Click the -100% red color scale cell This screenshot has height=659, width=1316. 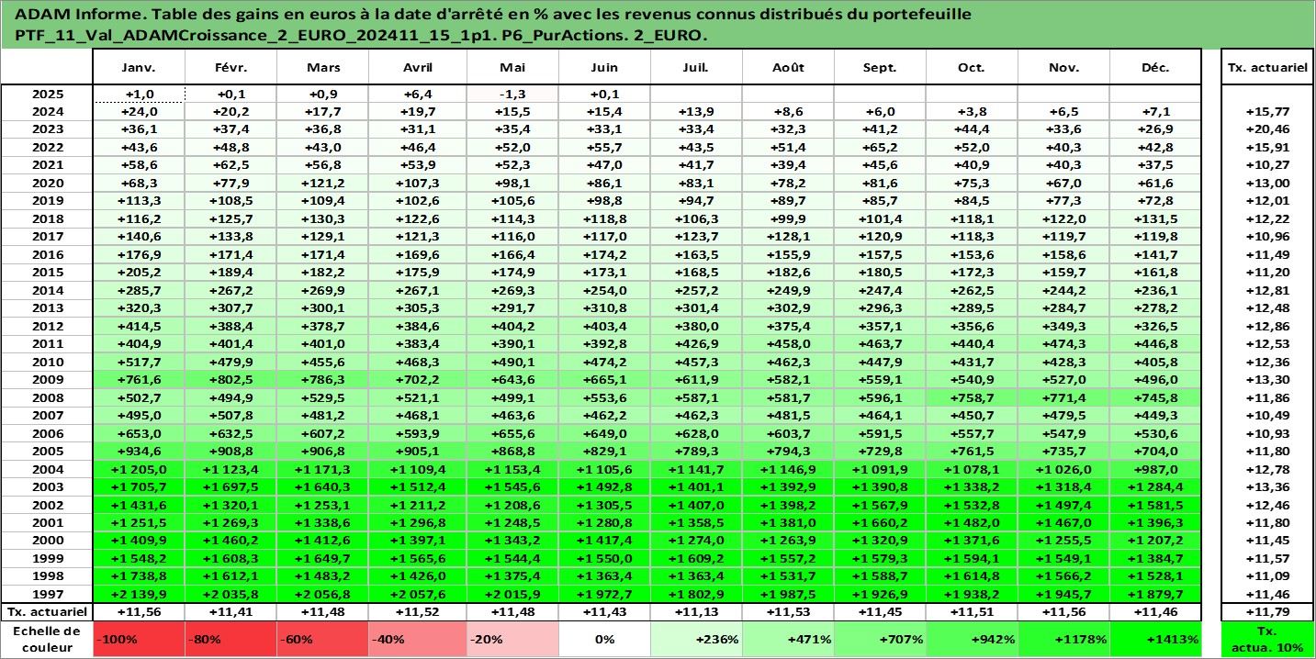point(139,639)
